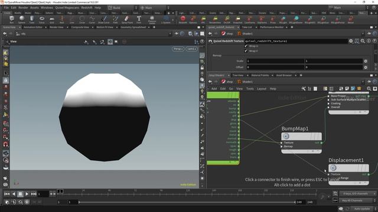Open Redshift RenderView shelf tool
The image size is (378, 212).
click(215, 19)
